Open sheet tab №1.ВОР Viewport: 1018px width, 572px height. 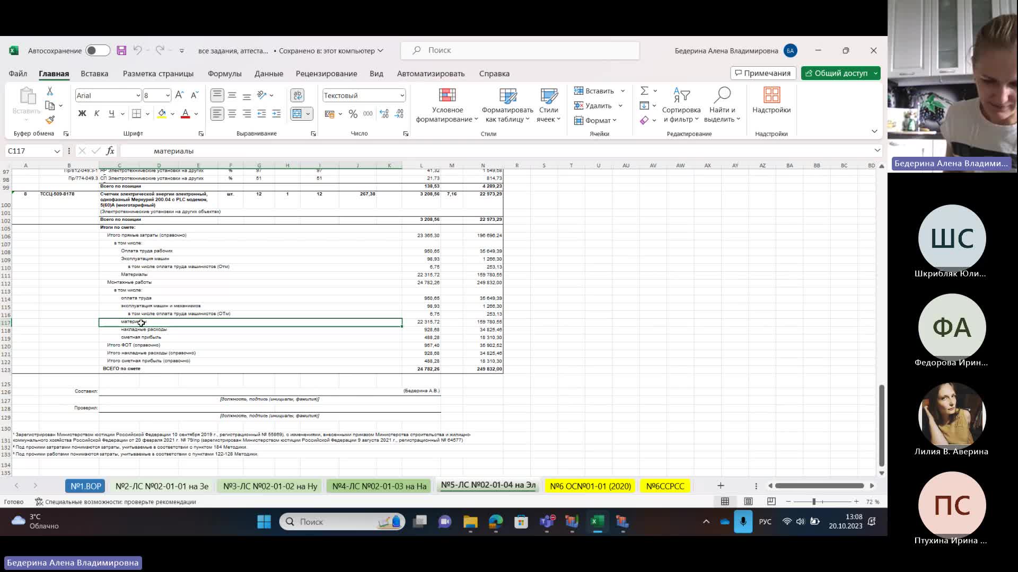(86, 486)
